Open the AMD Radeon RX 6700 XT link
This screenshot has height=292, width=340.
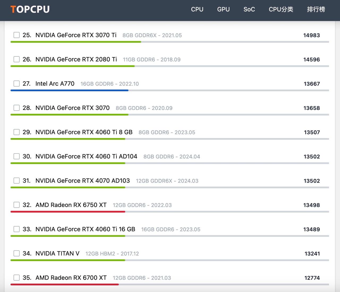point(71,278)
